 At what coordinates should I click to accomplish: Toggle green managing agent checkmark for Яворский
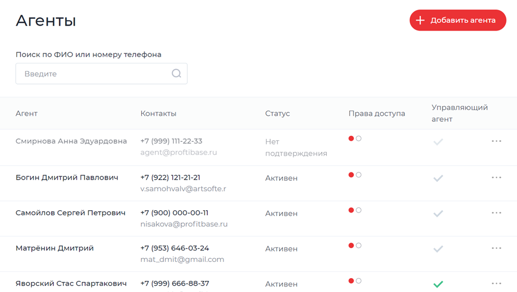pyautogui.click(x=438, y=284)
